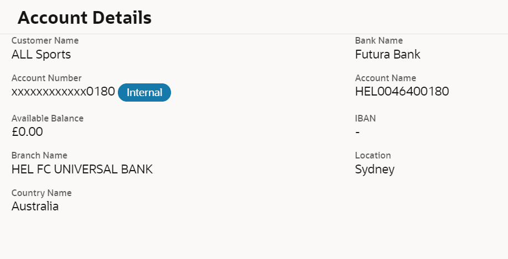Click the Country Name label

point(42,193)
